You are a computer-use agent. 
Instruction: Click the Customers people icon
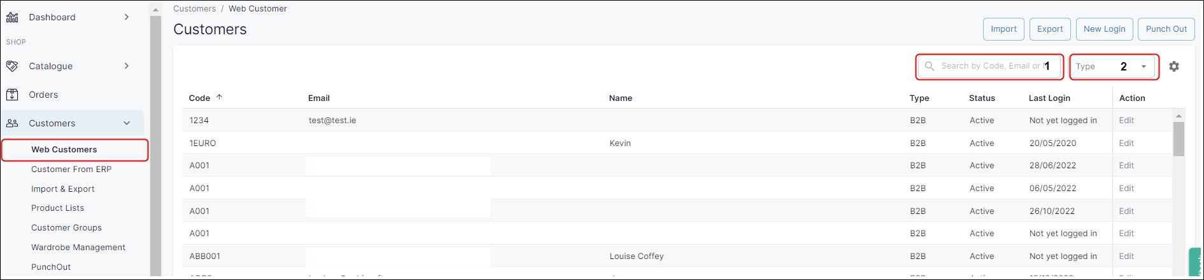[x=12, y=123]
